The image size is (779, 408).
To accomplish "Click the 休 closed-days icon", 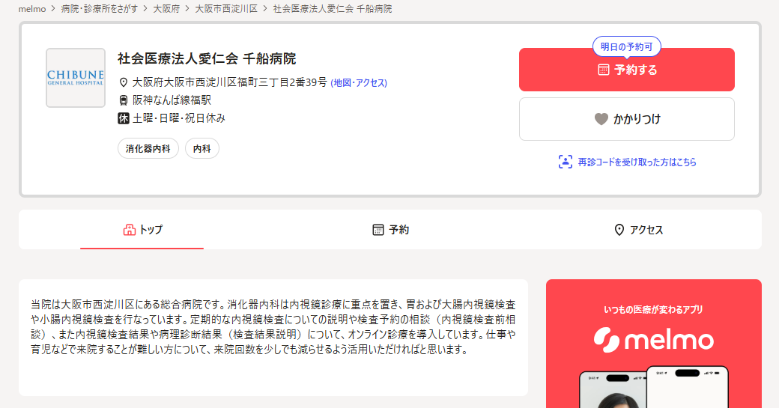I will pyautogui.click(x=123, y=118).
